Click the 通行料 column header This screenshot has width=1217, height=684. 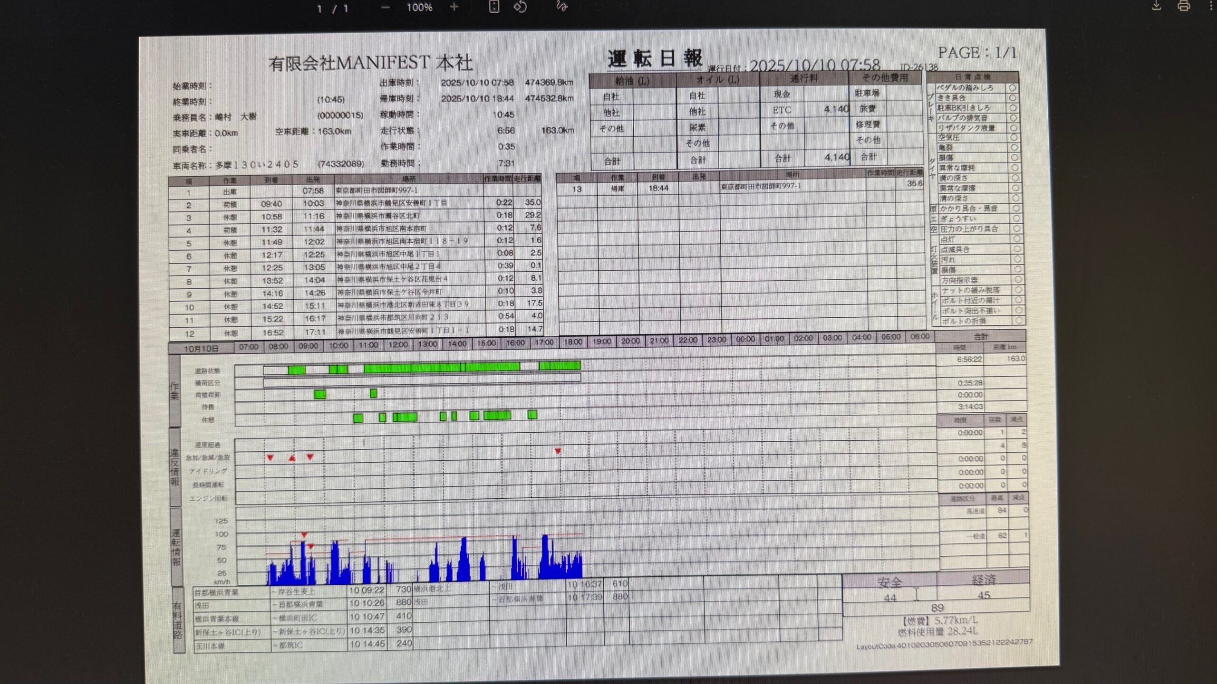click(x=804, y=78)
